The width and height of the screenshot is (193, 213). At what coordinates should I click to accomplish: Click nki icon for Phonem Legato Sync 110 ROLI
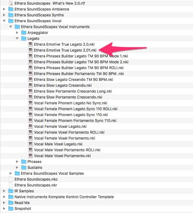tap(30, 109)
